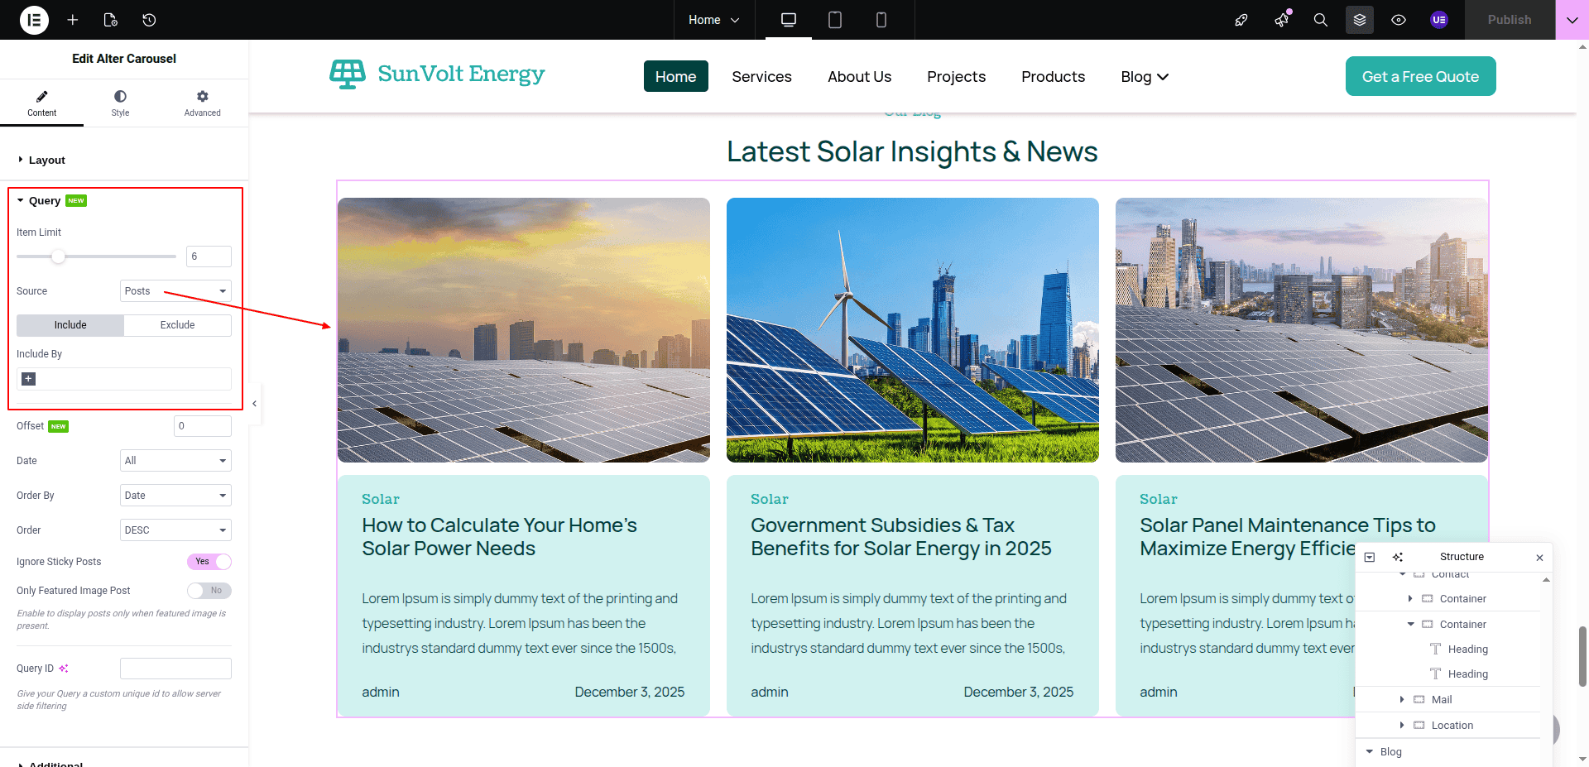Switch to tablet responsive view
Viewport: 1589px width, 767px height.
pyautogui.click(x=834, y=20)
